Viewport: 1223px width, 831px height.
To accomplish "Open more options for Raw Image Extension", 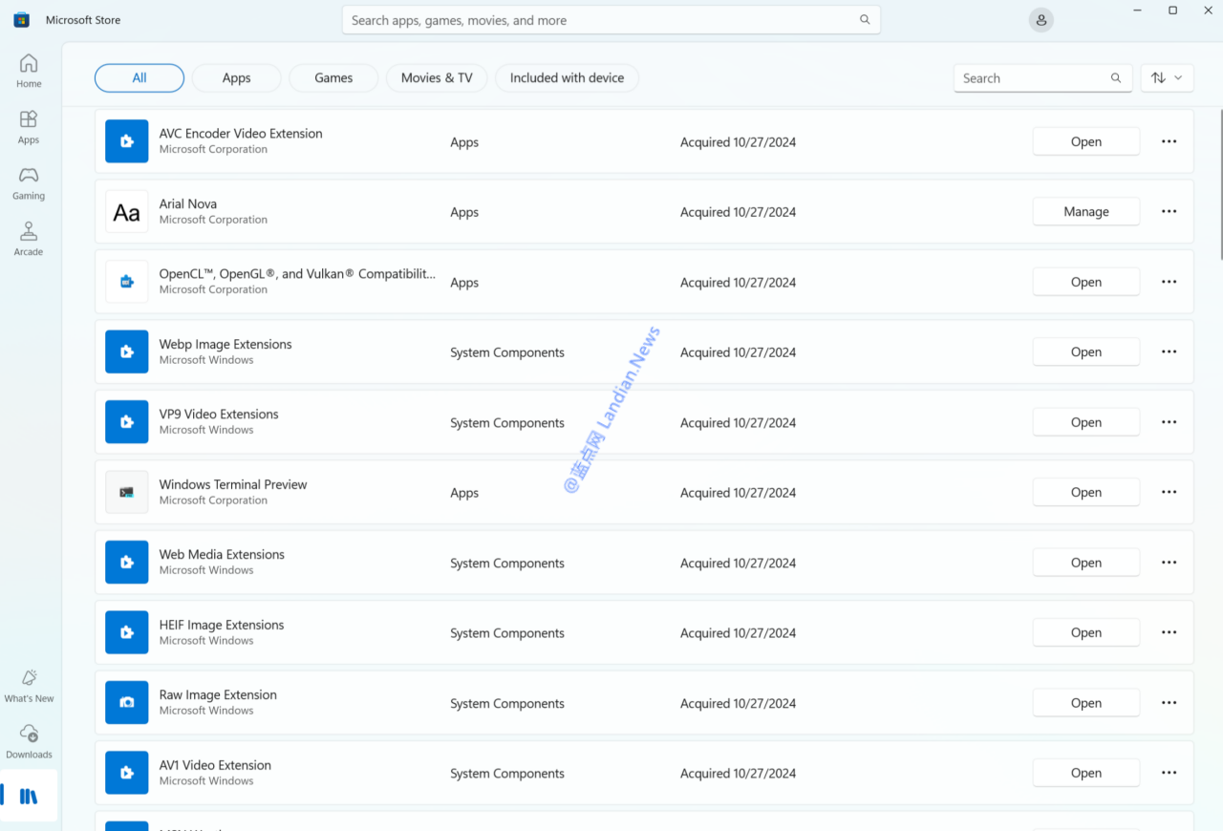I will click(x=1169, y=703).
